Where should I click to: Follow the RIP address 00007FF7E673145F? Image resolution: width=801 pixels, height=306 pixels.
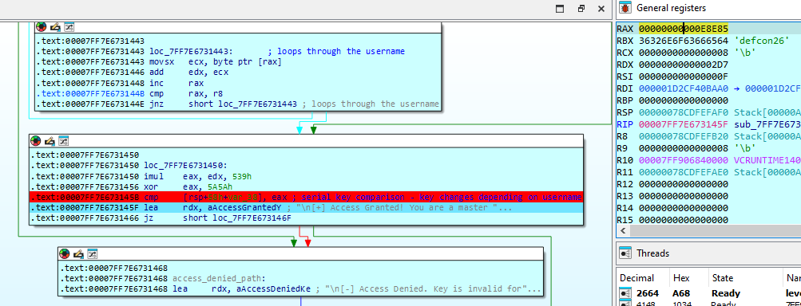pyautogui.click(x=684, y=125)
